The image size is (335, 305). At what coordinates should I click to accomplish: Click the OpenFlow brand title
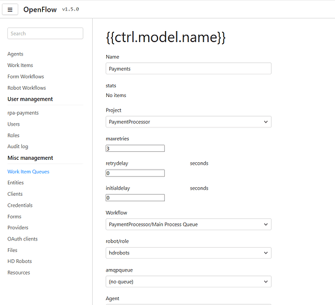click(40, 10)
